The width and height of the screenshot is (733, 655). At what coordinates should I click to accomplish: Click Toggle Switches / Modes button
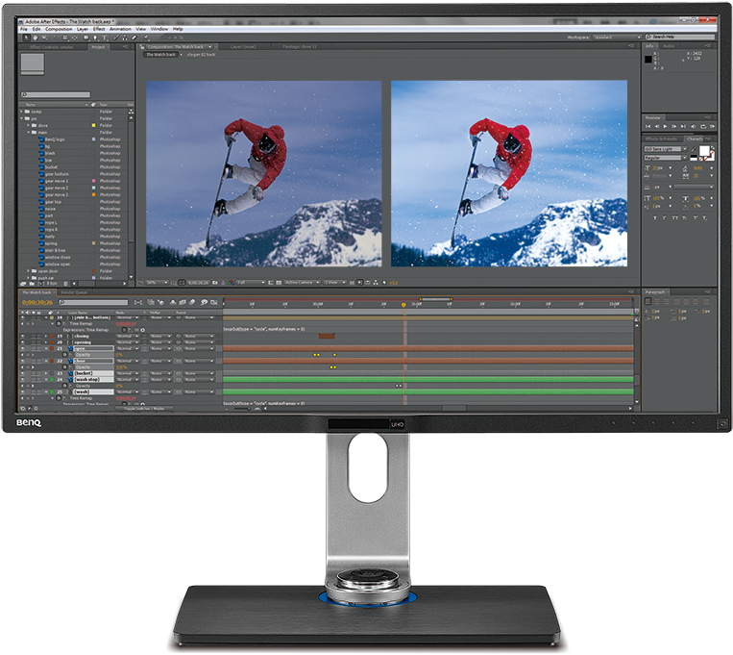click(144, 408)
